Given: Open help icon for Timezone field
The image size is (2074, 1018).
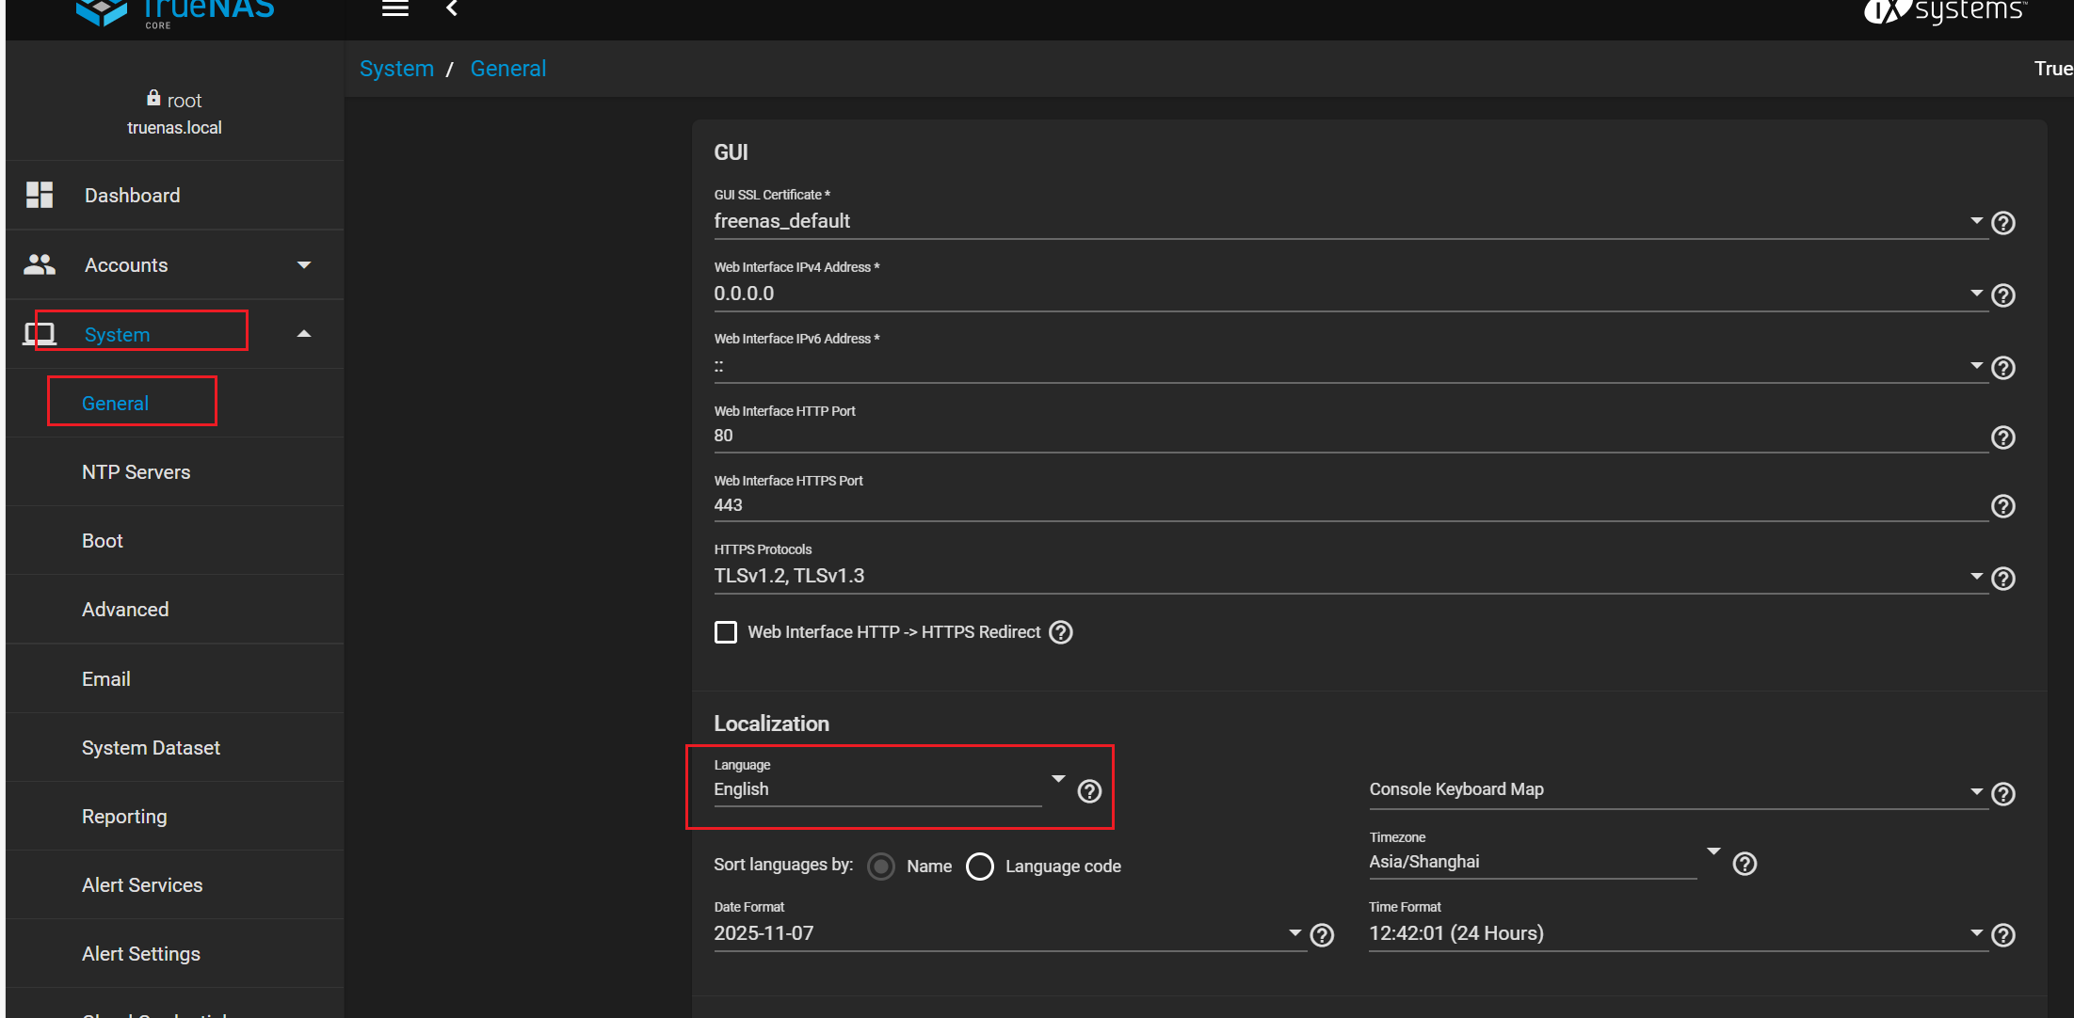Looking at the screenshot, I should click(x=1744, y=864).
